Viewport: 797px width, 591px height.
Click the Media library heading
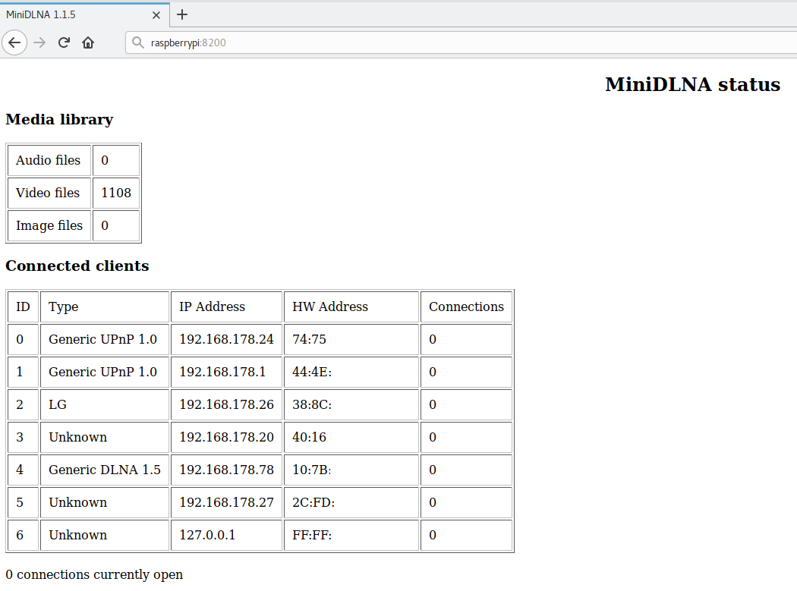coord(59,119)
